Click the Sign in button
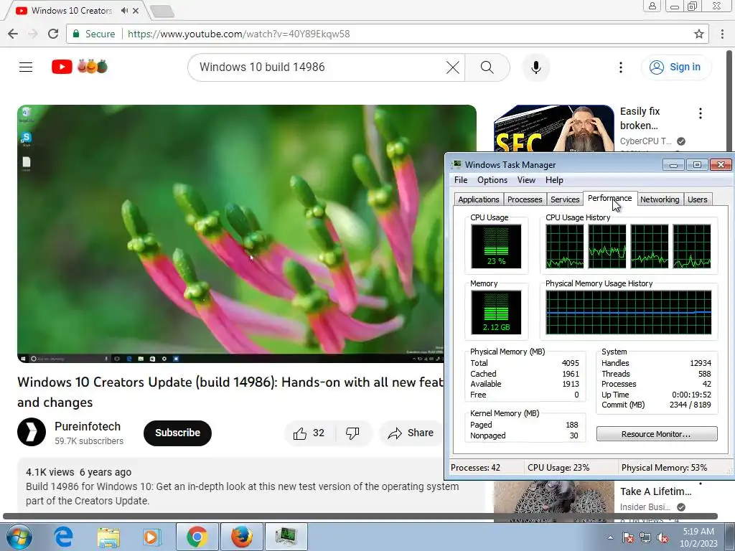 click(x=675, y=67)
